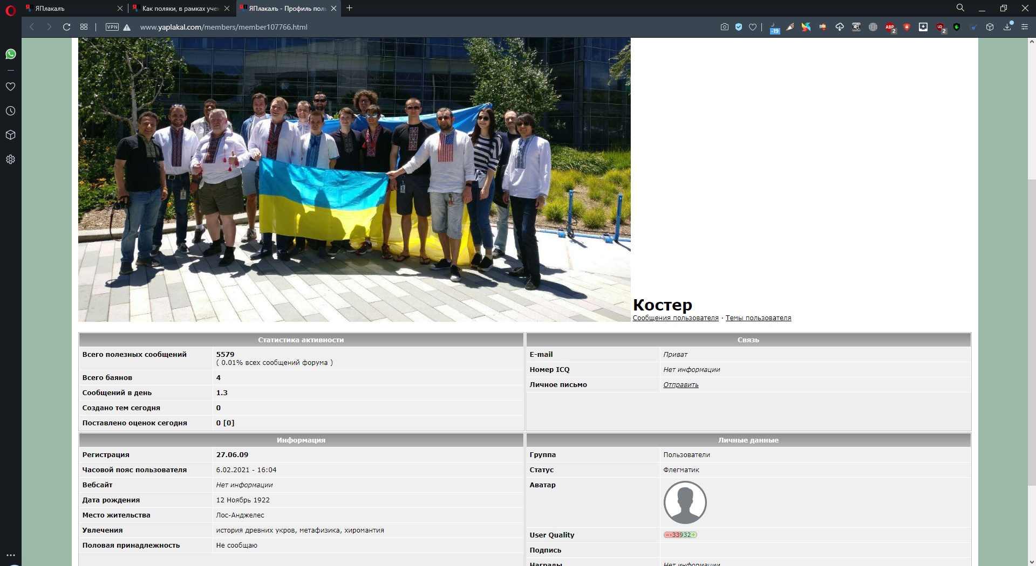Open the blue privacy protection shield

point(739,27)
